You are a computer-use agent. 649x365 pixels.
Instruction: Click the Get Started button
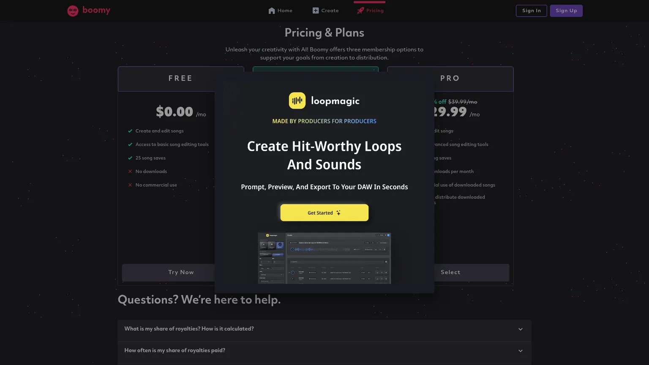[324, 212]
